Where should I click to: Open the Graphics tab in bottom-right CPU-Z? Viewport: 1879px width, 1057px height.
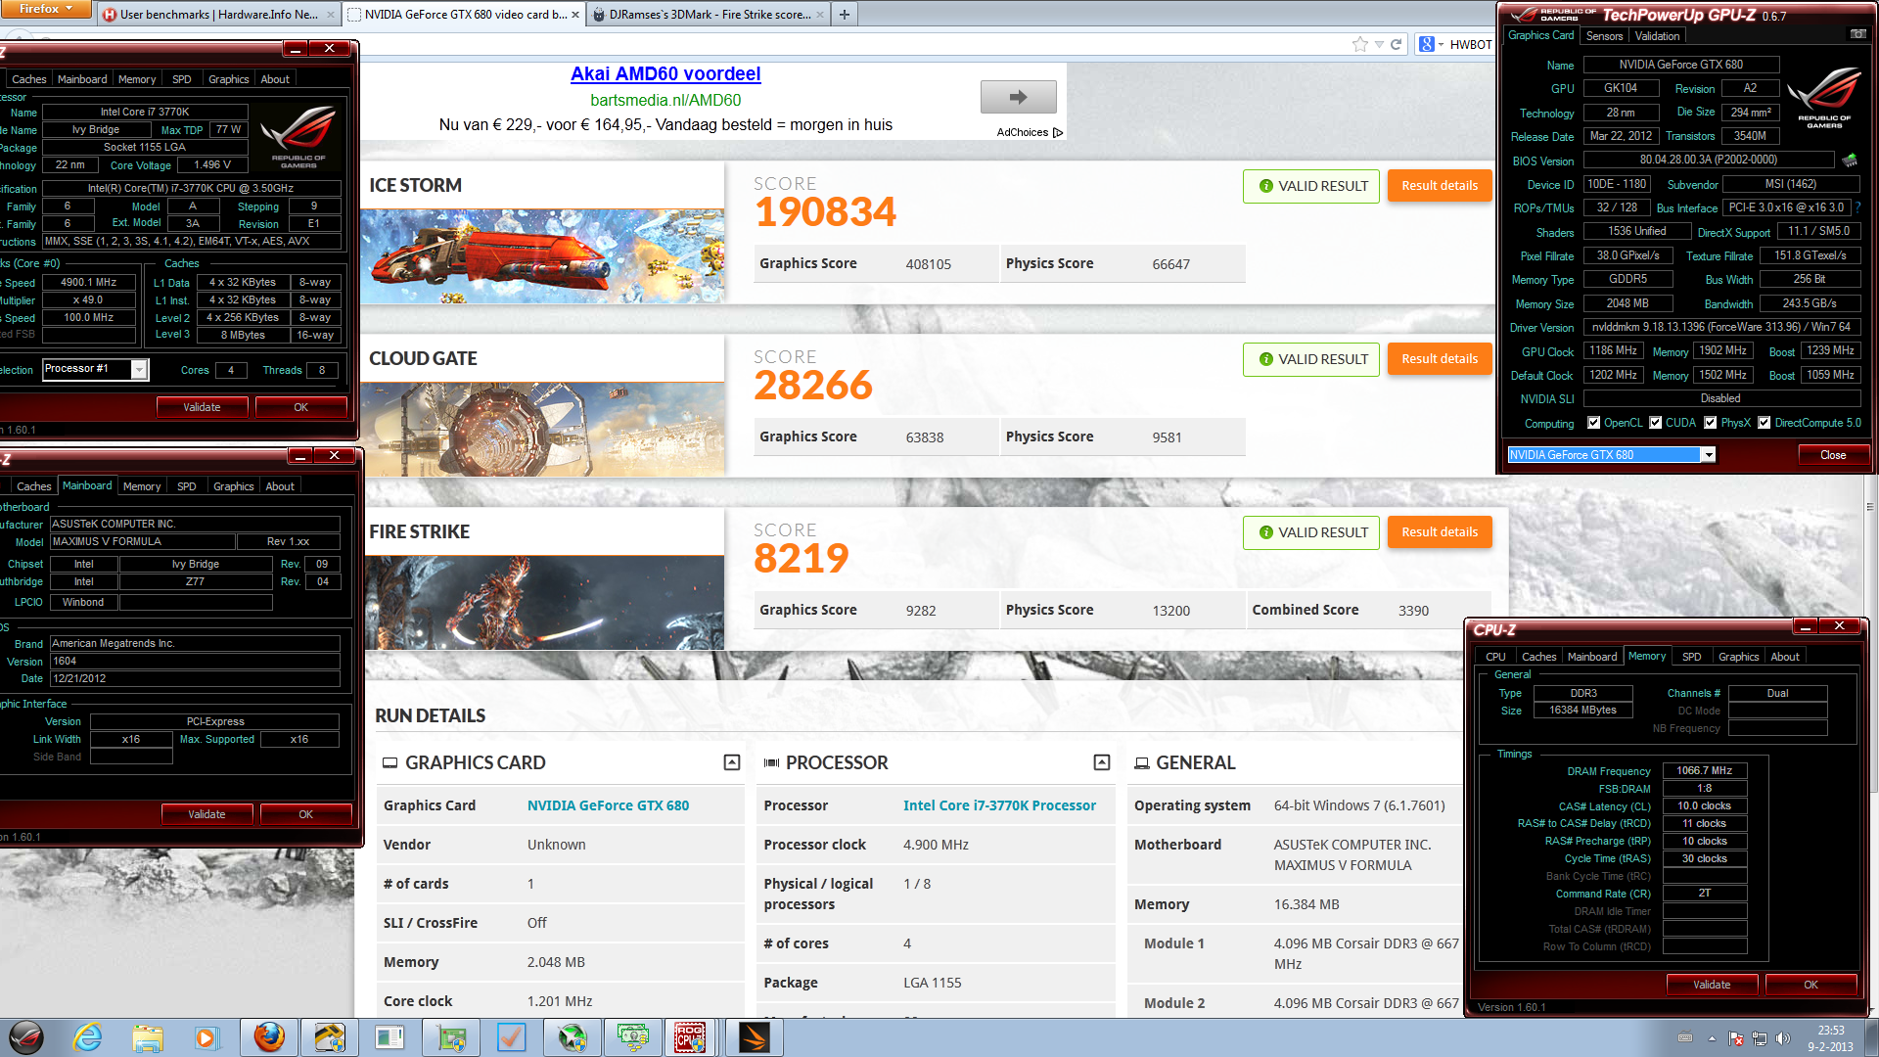point(1738,657)
